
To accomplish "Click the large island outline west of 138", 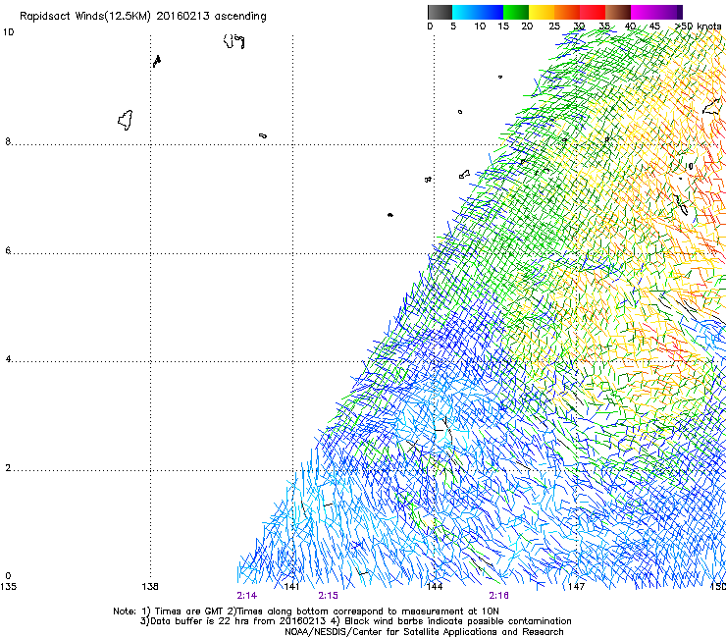I will coord(126,121).
